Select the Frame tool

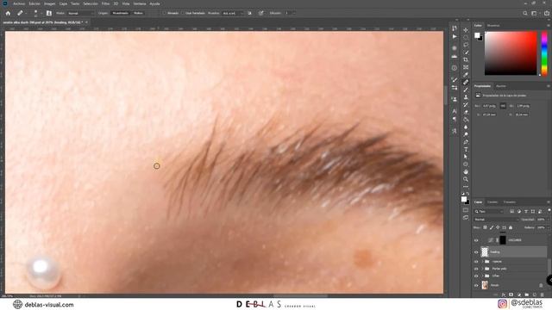466,67
